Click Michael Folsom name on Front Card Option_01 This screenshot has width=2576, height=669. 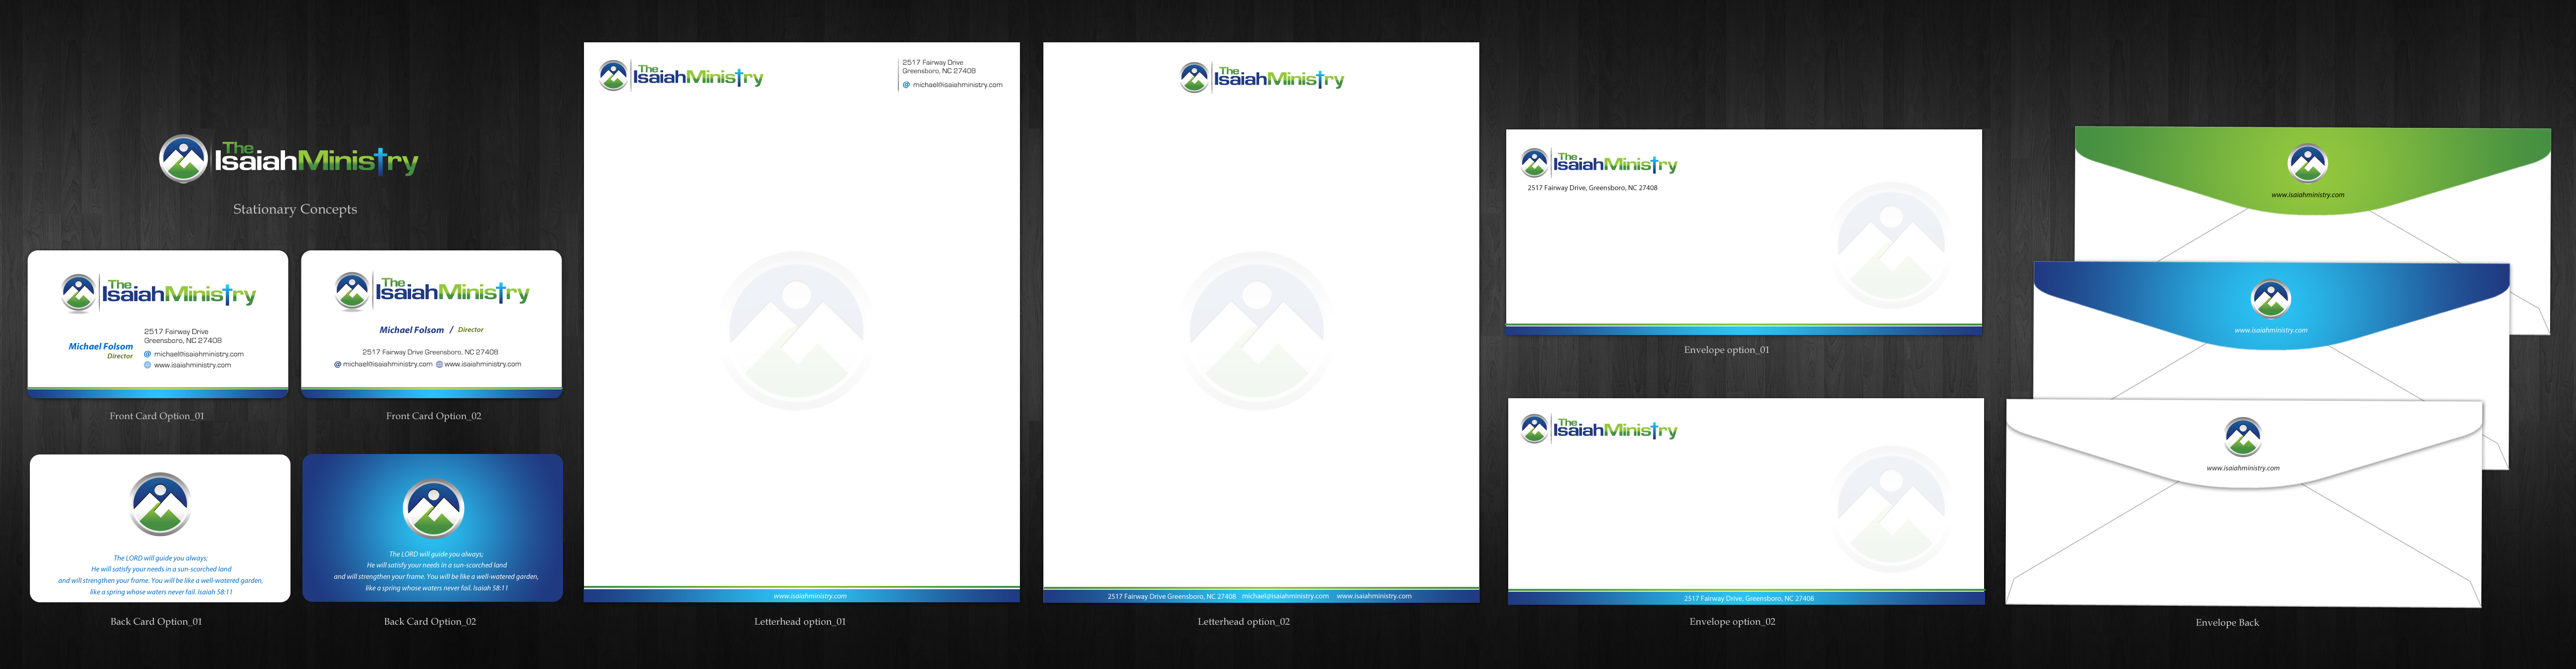click(100, 346)
